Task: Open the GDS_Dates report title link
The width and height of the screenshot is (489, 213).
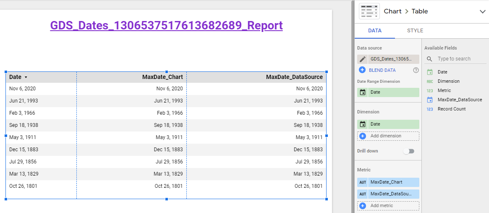Action: point(167,25)
